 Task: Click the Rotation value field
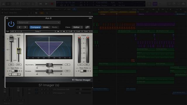(x=67, y=71)
